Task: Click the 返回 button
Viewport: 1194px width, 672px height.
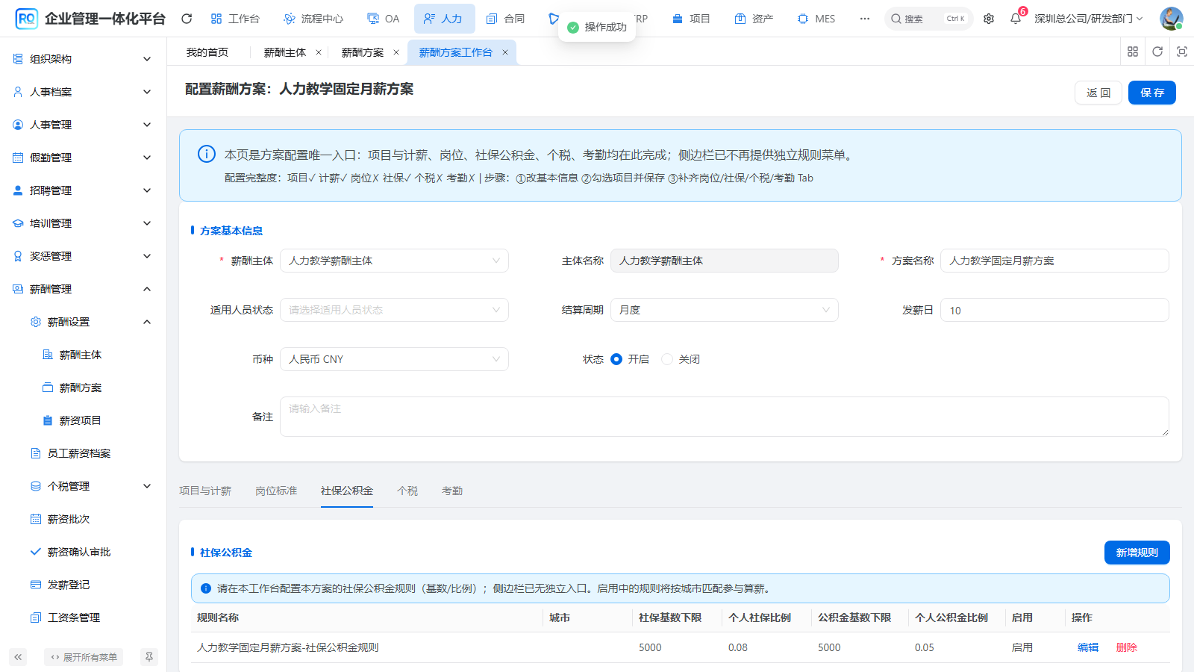Action: pyautogui.click(x=1098, y=93)
